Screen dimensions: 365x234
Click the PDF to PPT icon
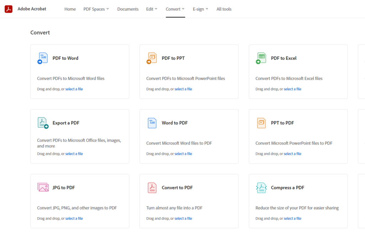(152, 58)
